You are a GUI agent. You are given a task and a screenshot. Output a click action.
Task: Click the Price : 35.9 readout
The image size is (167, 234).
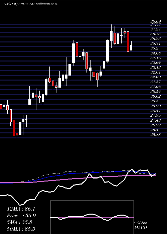coord(21,216)
